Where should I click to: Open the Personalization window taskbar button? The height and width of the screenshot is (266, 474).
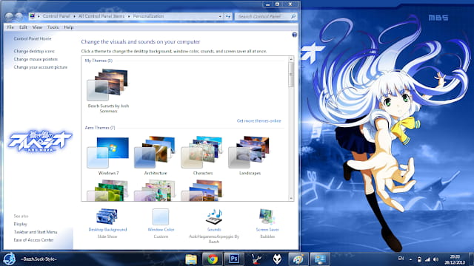(x=319, y=259)
